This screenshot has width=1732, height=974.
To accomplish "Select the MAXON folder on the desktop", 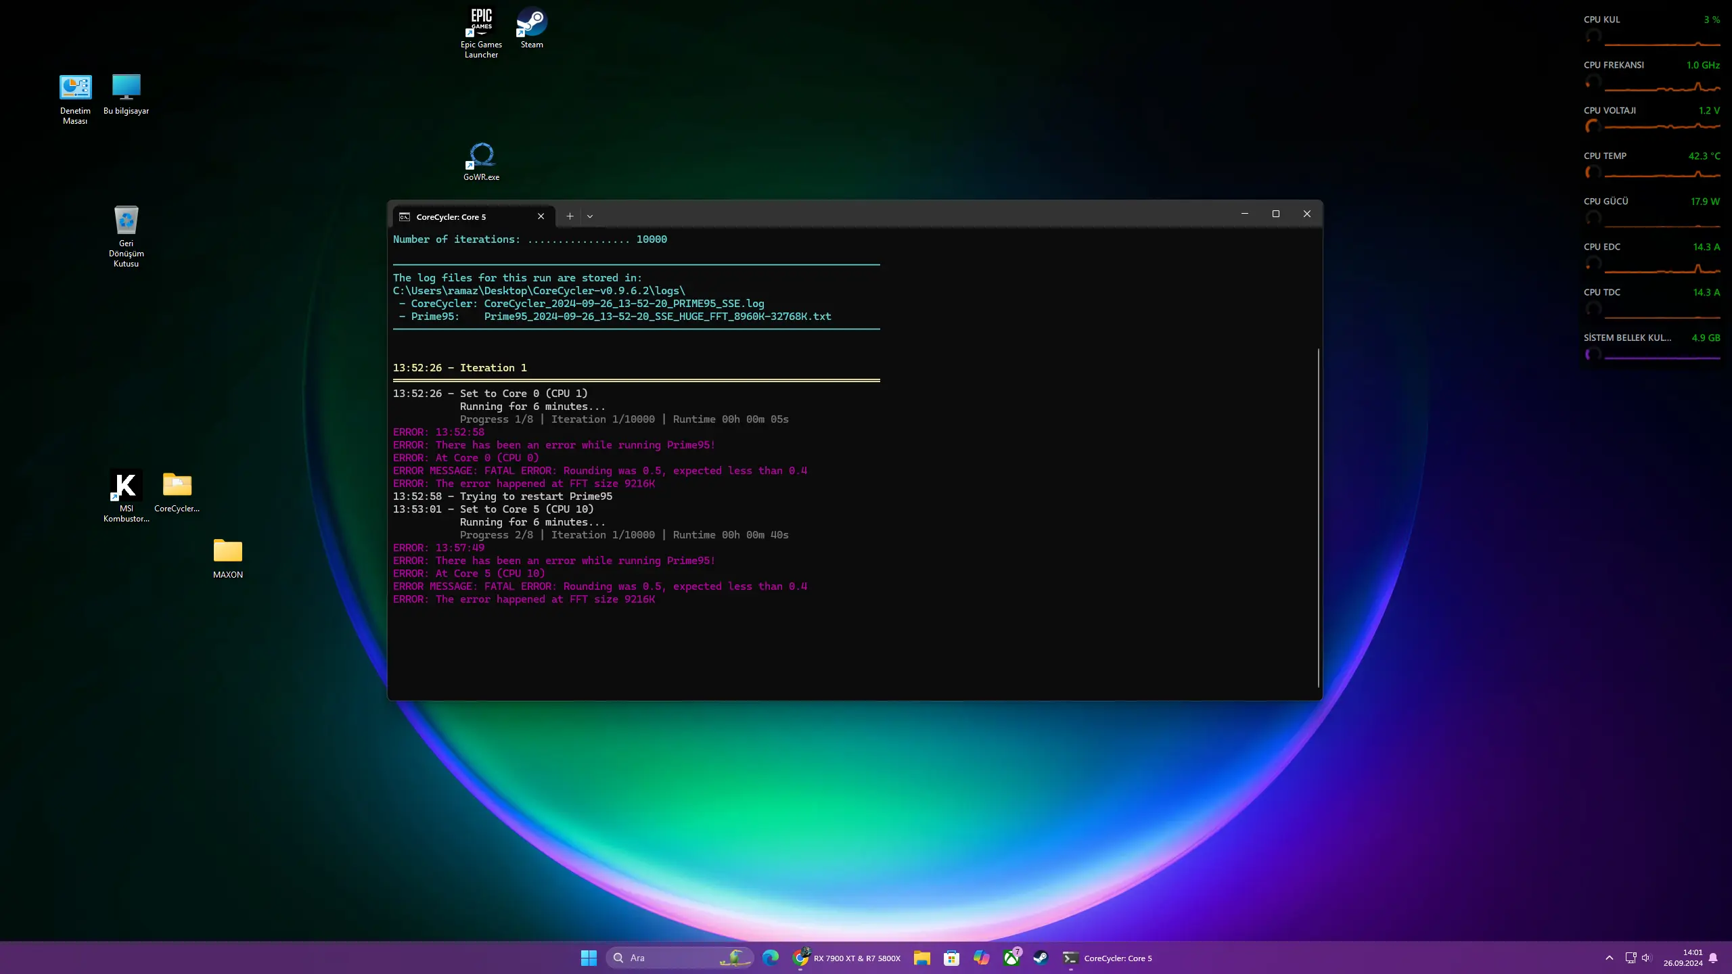I will pos(228,559).
